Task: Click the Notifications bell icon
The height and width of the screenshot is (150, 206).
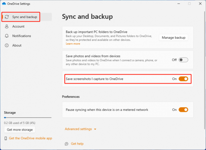Action: 6,36
